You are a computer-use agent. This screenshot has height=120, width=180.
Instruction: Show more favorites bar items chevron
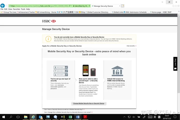tap(179, 11)
